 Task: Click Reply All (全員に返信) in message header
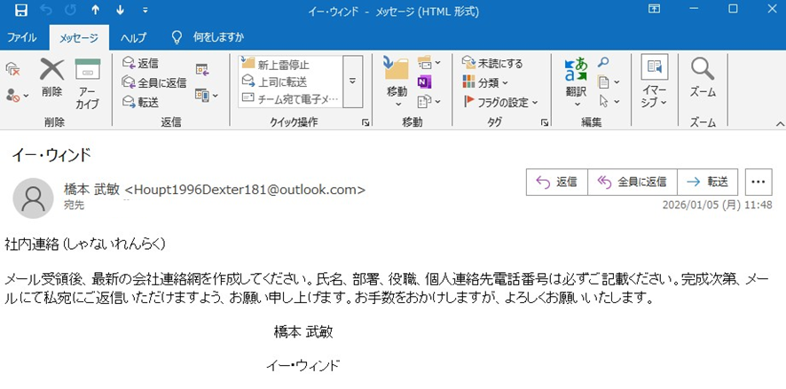pyautogui.click(x=632, y=182)
